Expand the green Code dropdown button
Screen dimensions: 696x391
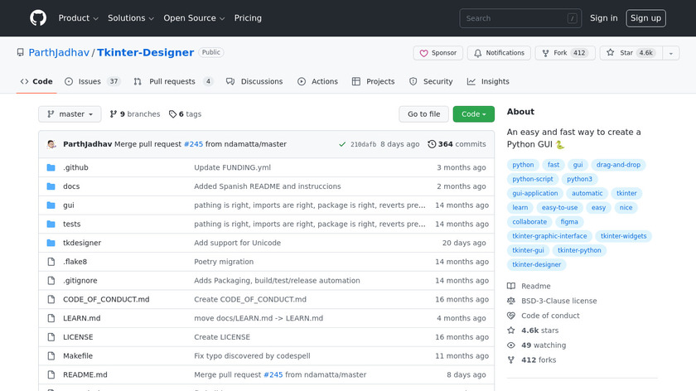tap(473, 114)
